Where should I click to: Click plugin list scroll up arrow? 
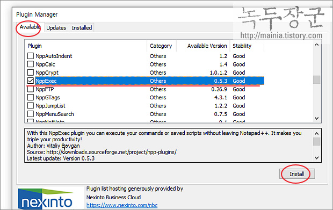(317, 45)
